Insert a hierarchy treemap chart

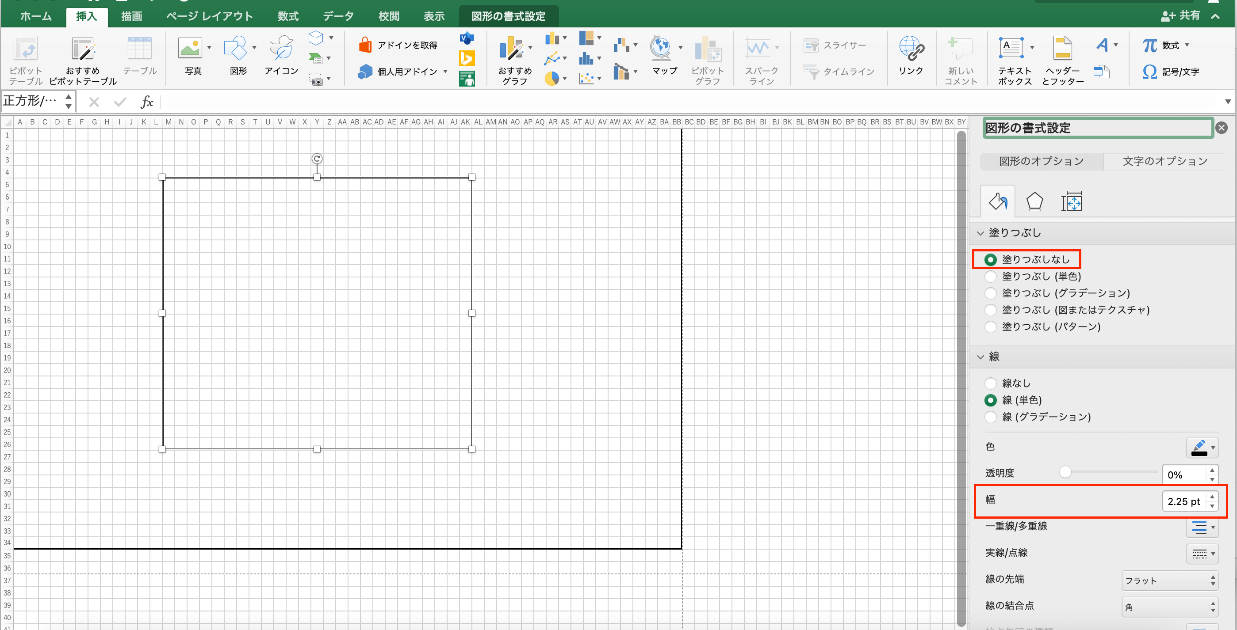pyautogui.click(x=586, y=38)
